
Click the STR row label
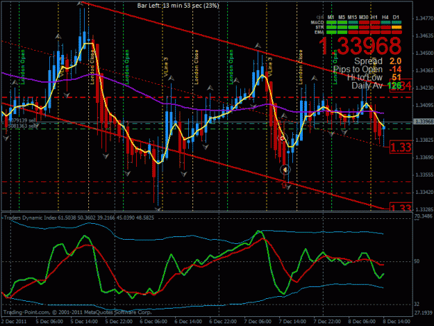point(319,27)
